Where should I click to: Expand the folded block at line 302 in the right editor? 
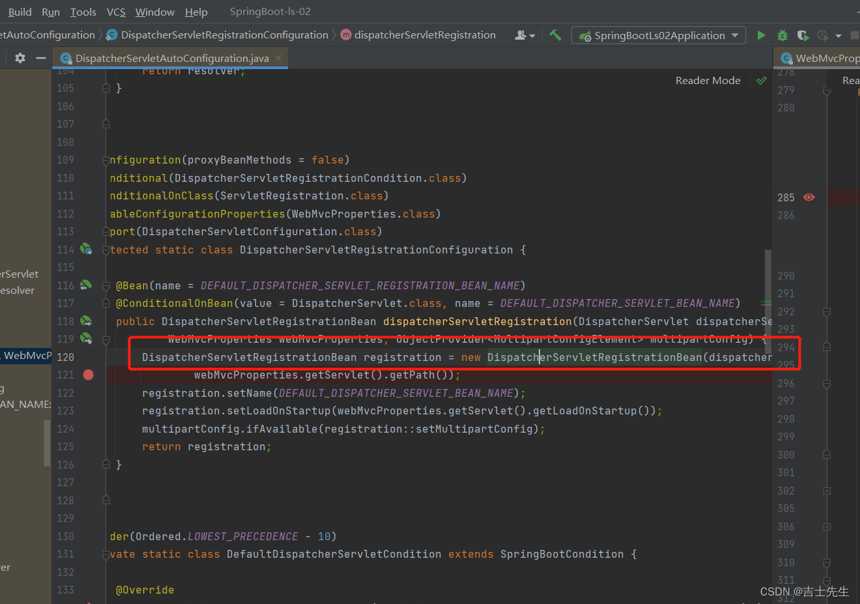pyautogui.click(x=827, y=491)
